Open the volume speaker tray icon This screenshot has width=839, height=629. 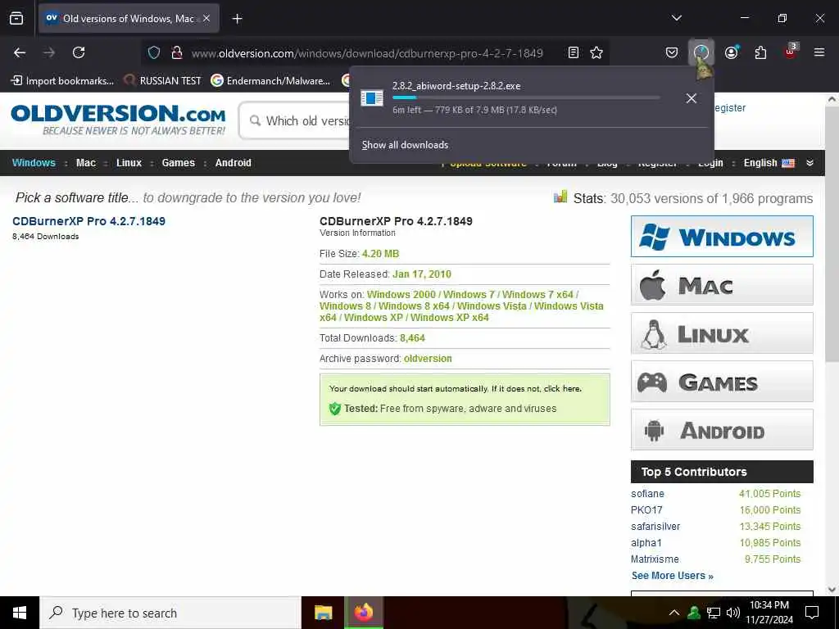click(733, 613)
